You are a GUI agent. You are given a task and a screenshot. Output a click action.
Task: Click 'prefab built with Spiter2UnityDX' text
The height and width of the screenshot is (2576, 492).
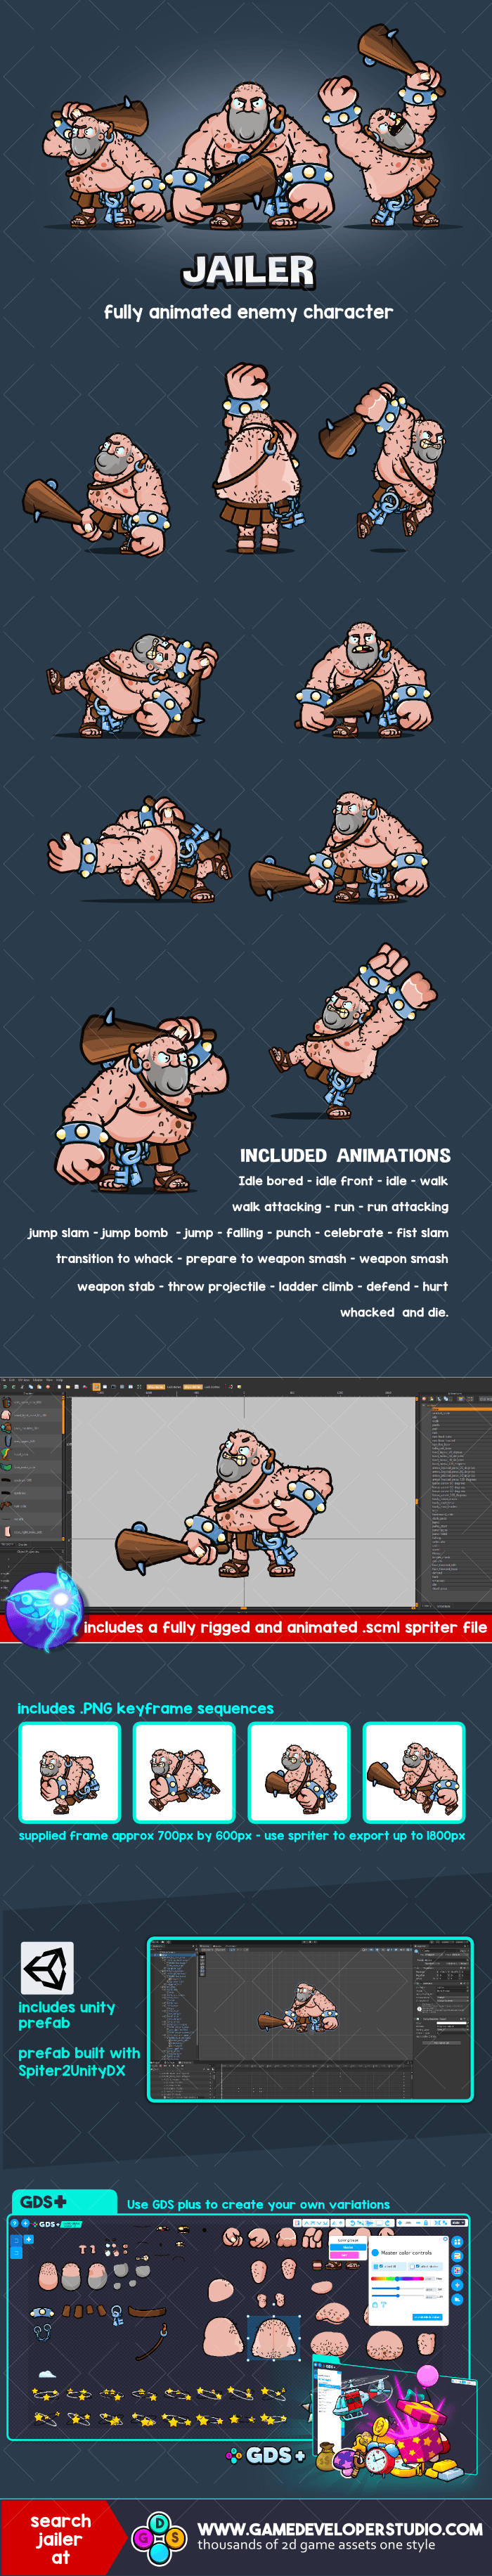point(79,2061)
